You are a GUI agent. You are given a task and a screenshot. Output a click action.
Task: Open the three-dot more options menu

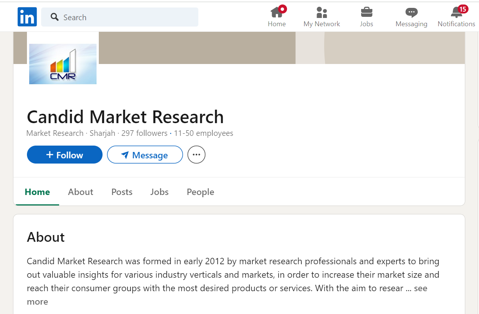tap(196, 155)
